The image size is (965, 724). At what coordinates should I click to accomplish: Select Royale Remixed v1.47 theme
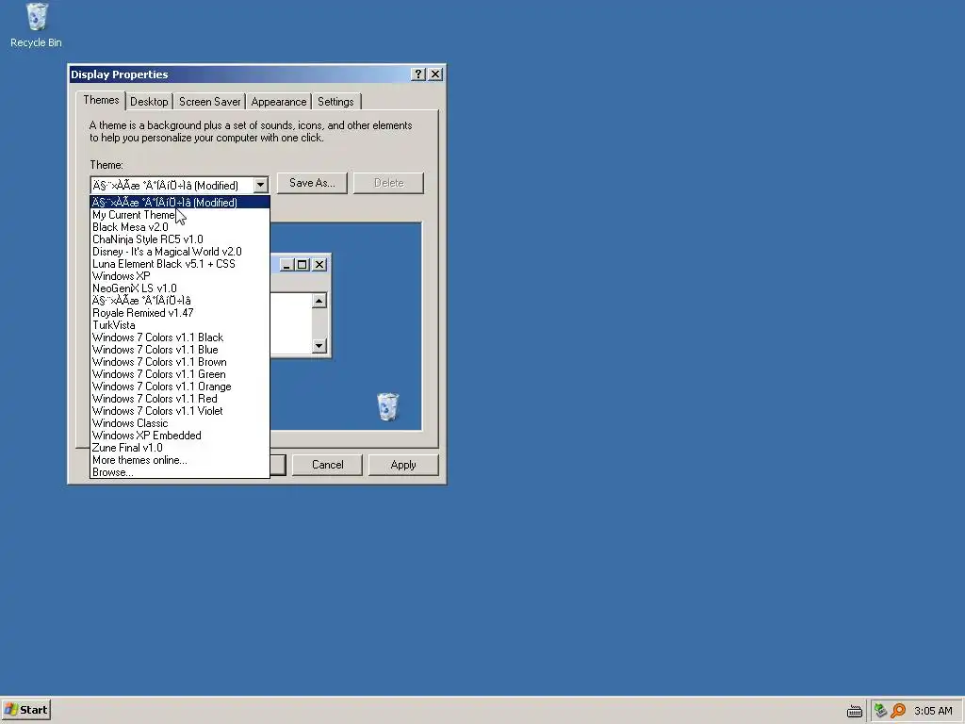180,313
